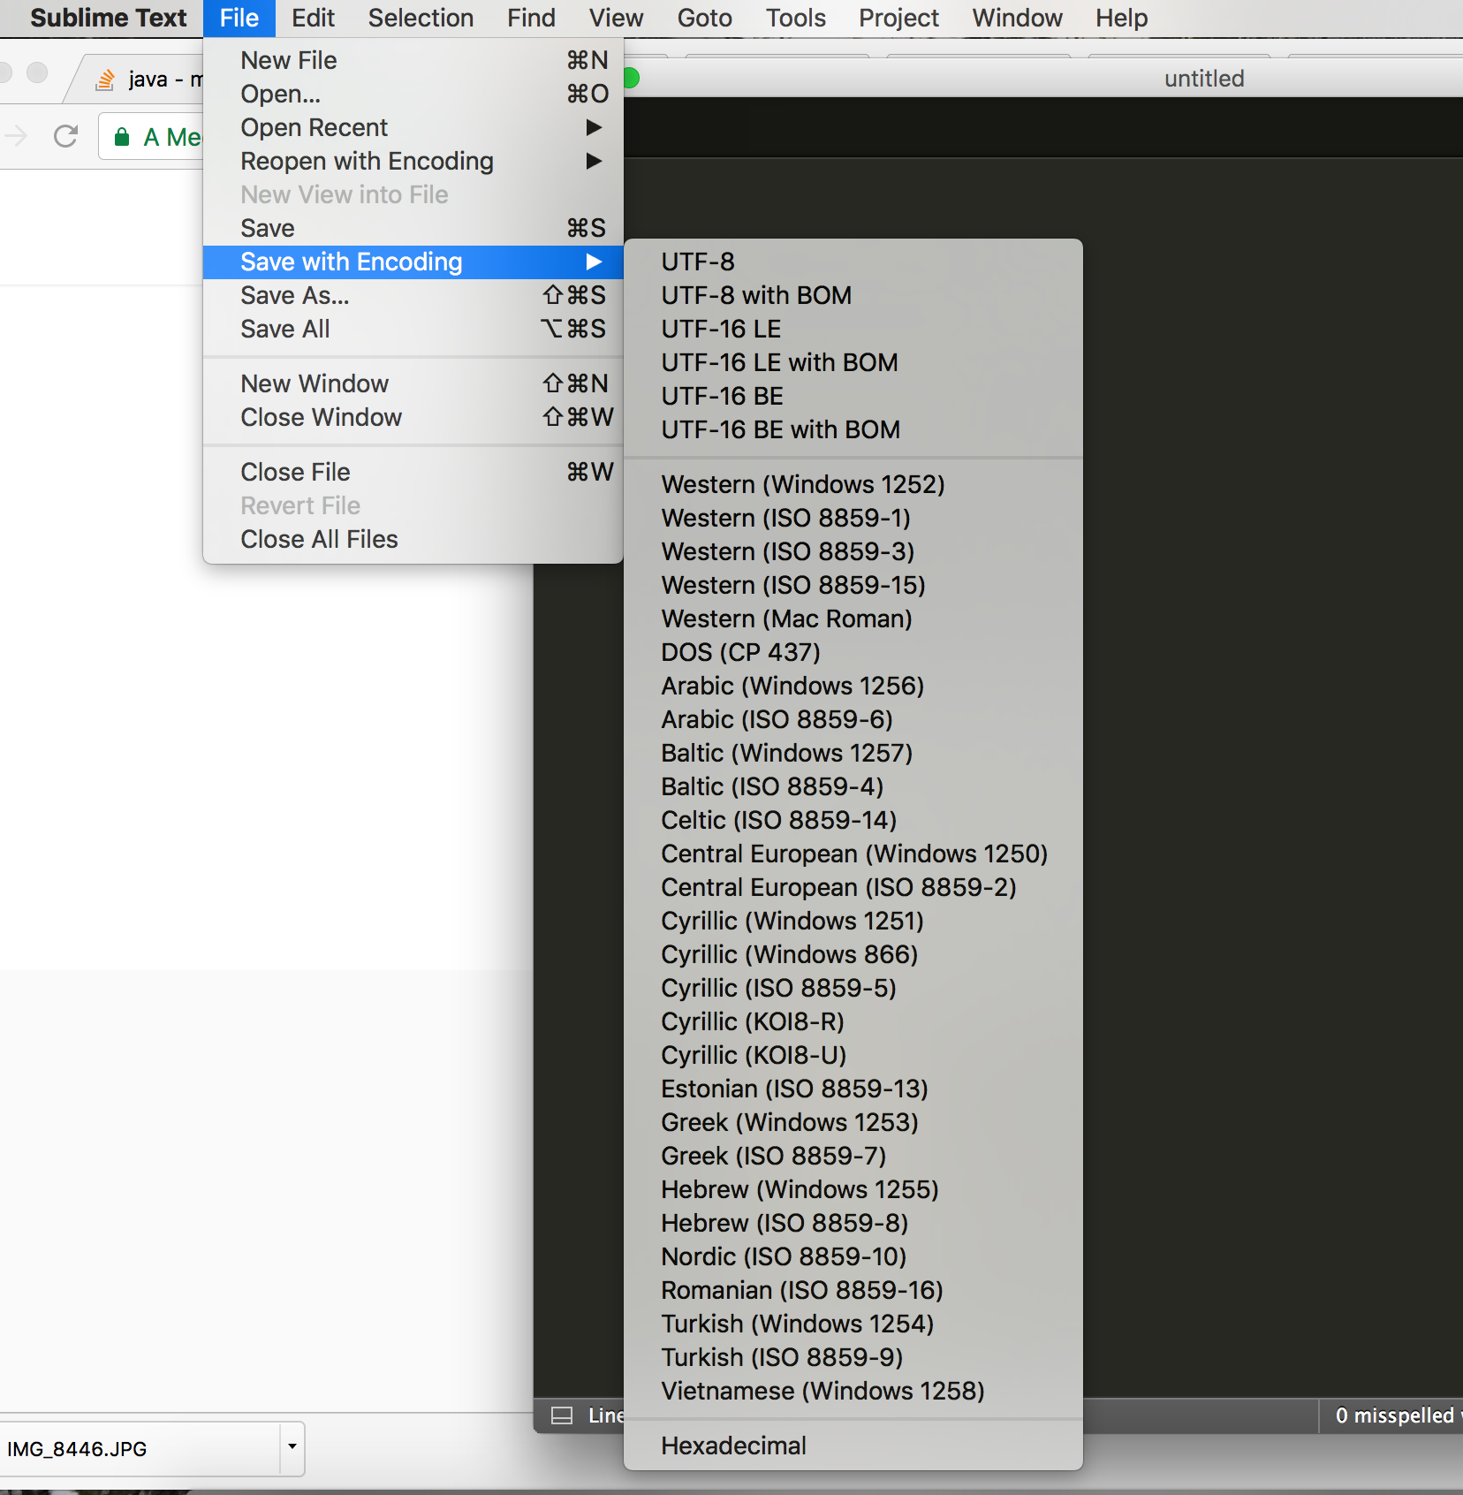Viewport: 1463px width, 1495px height.
Task: Select Close File menu item
Action: coord(413,472)
